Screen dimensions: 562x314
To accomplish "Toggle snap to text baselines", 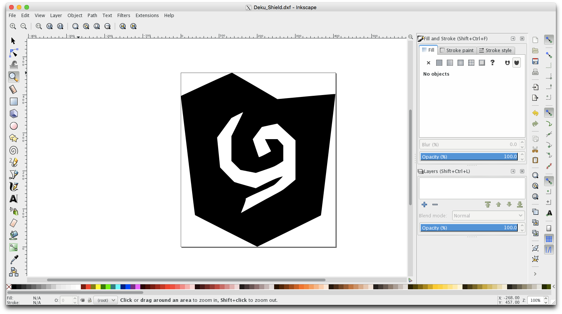I will 549,213.
